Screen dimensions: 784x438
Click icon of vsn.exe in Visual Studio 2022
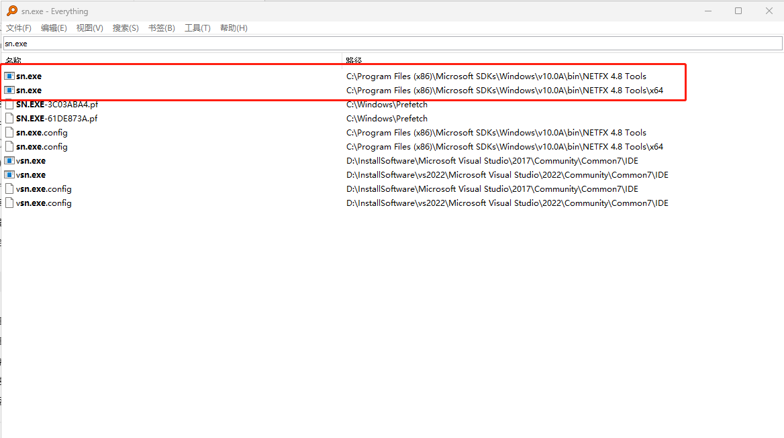point(9,175)
